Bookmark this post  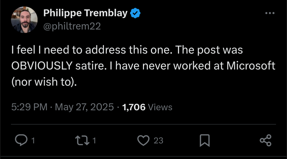click(205, 140)
